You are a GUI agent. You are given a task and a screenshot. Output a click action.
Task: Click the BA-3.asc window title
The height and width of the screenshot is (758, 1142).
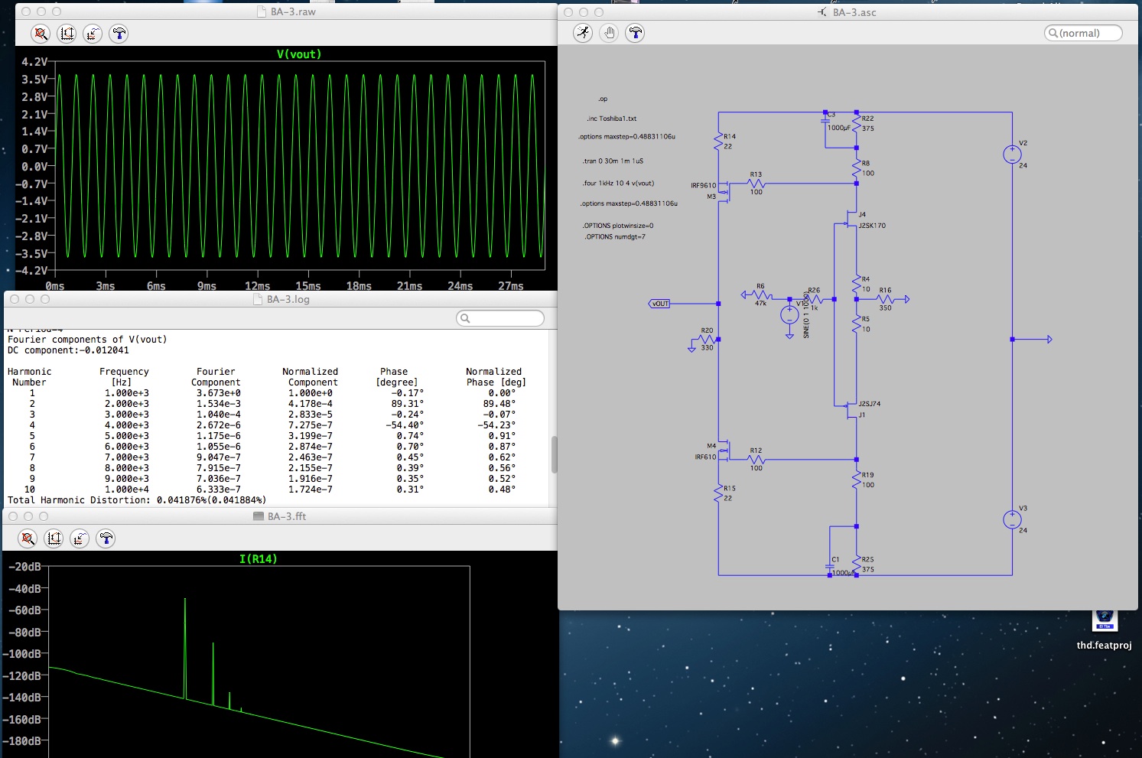pos(854,12)
